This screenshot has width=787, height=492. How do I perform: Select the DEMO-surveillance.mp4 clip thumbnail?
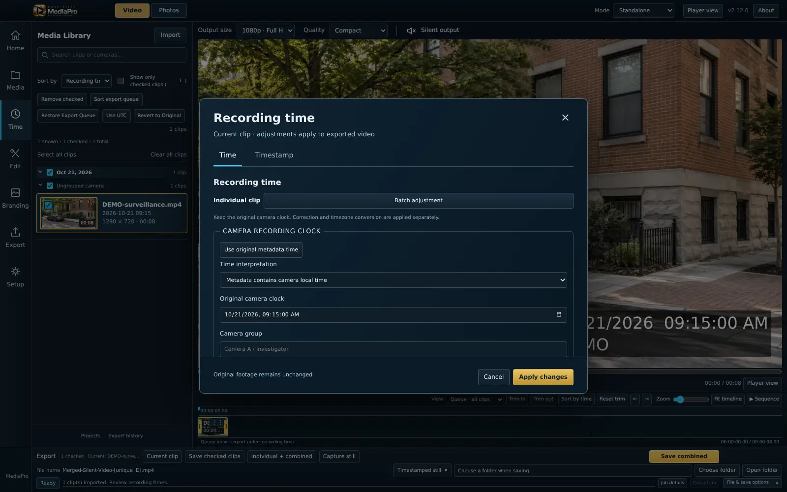pyautogui.click(x=69, y=213)
